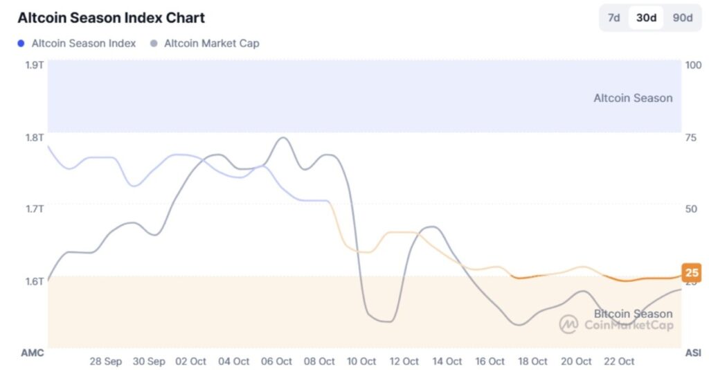Image resolution: width=709 pixels, height=370 pixels.
Task: Click the 1.9T market cap axis label
Action: pos(35,65)
